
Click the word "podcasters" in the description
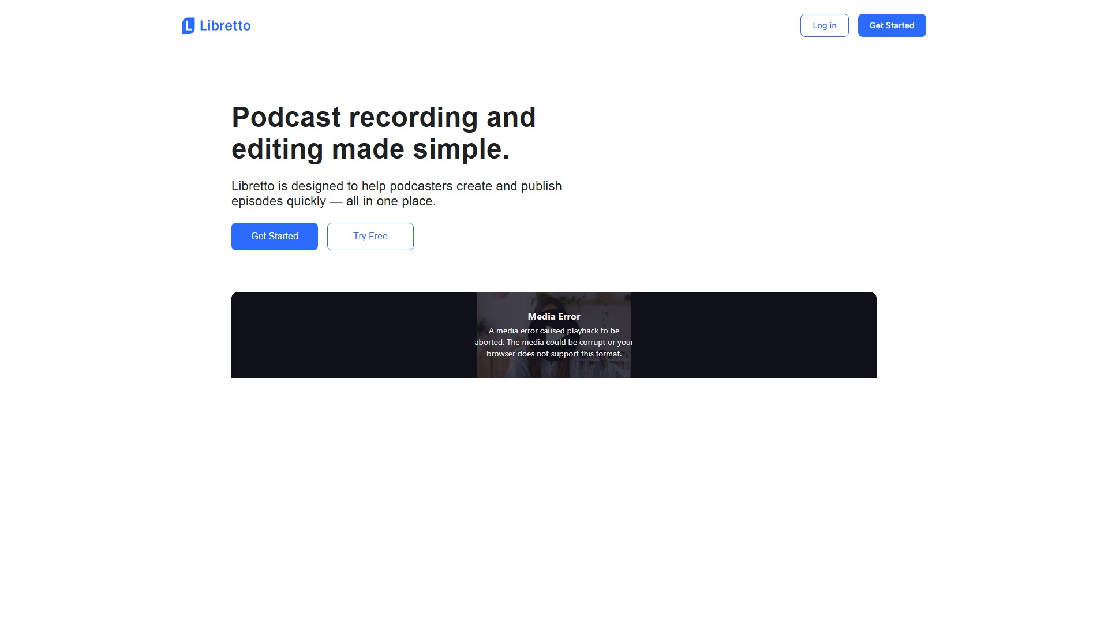coord(421,186)
